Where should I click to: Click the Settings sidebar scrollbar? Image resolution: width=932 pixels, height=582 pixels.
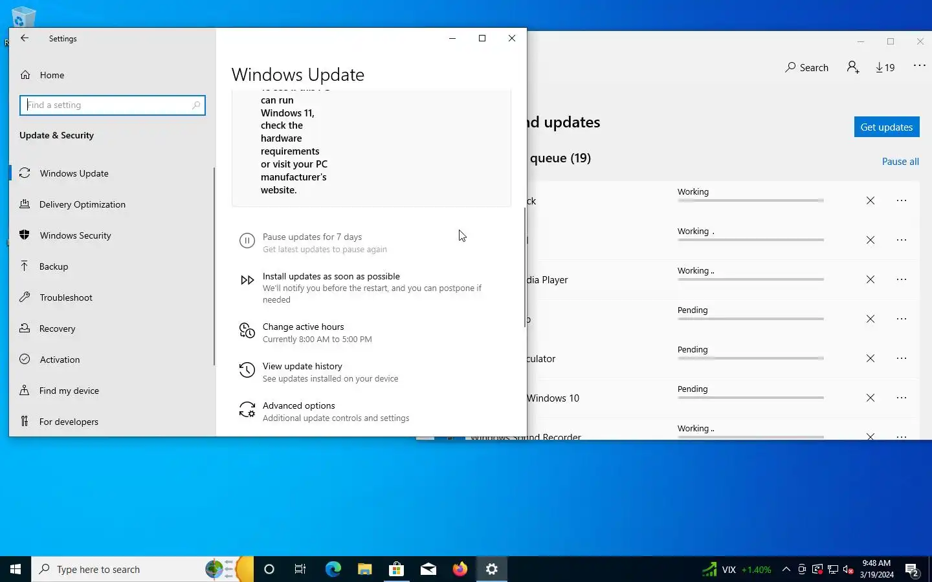(214, 266)
